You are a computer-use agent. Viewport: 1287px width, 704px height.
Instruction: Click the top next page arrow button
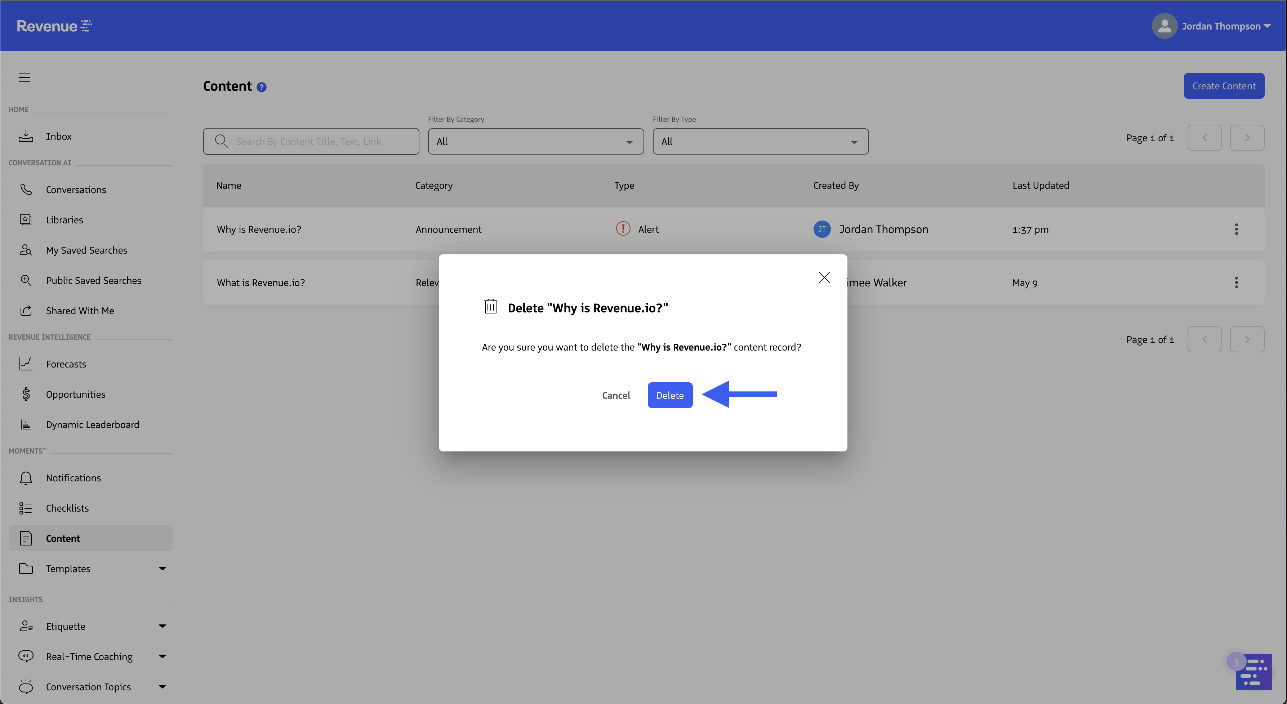point(1247,137)
